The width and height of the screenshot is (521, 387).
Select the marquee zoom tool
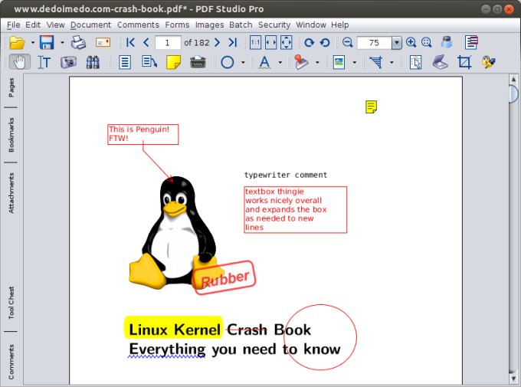point(427,43)
